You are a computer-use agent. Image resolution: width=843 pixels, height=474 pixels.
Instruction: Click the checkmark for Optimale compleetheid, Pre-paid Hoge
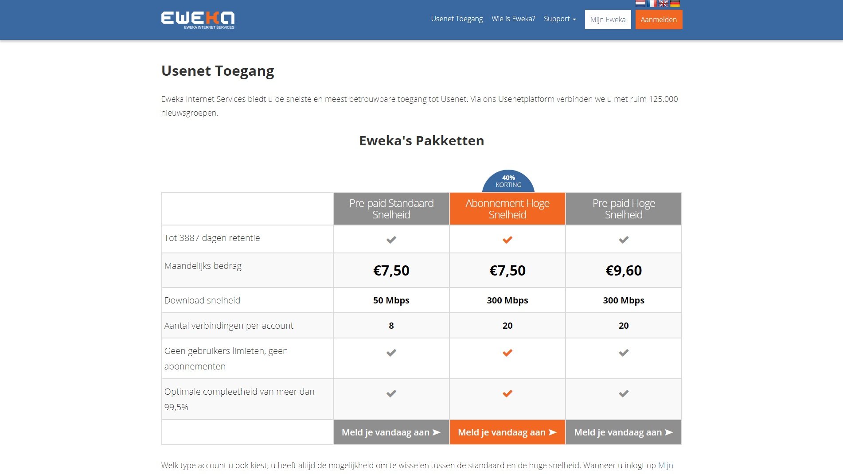click(x=623, y=392)
